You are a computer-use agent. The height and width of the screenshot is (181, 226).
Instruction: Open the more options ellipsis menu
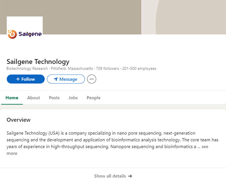pos(92,79)
